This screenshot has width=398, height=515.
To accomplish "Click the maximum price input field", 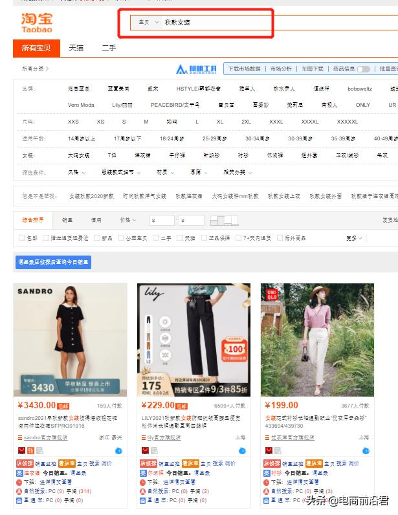I will [192, 221].
